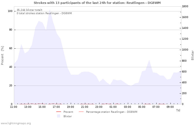Click the "Tid" x-axis label
The image size is (195, 125).
point(178,110)
